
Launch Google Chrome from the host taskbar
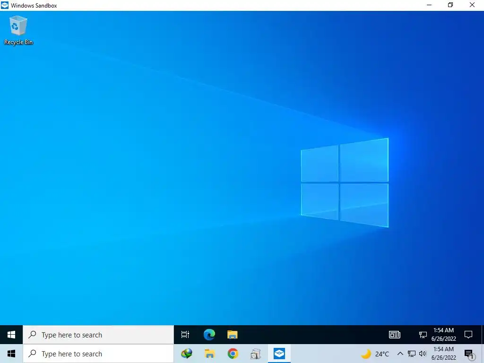coord(233,354)
